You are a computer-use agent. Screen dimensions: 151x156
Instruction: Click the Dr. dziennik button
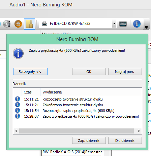(x=125, y=140)
